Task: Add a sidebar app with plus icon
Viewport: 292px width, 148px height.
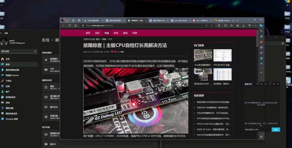Action: (261, 73)
